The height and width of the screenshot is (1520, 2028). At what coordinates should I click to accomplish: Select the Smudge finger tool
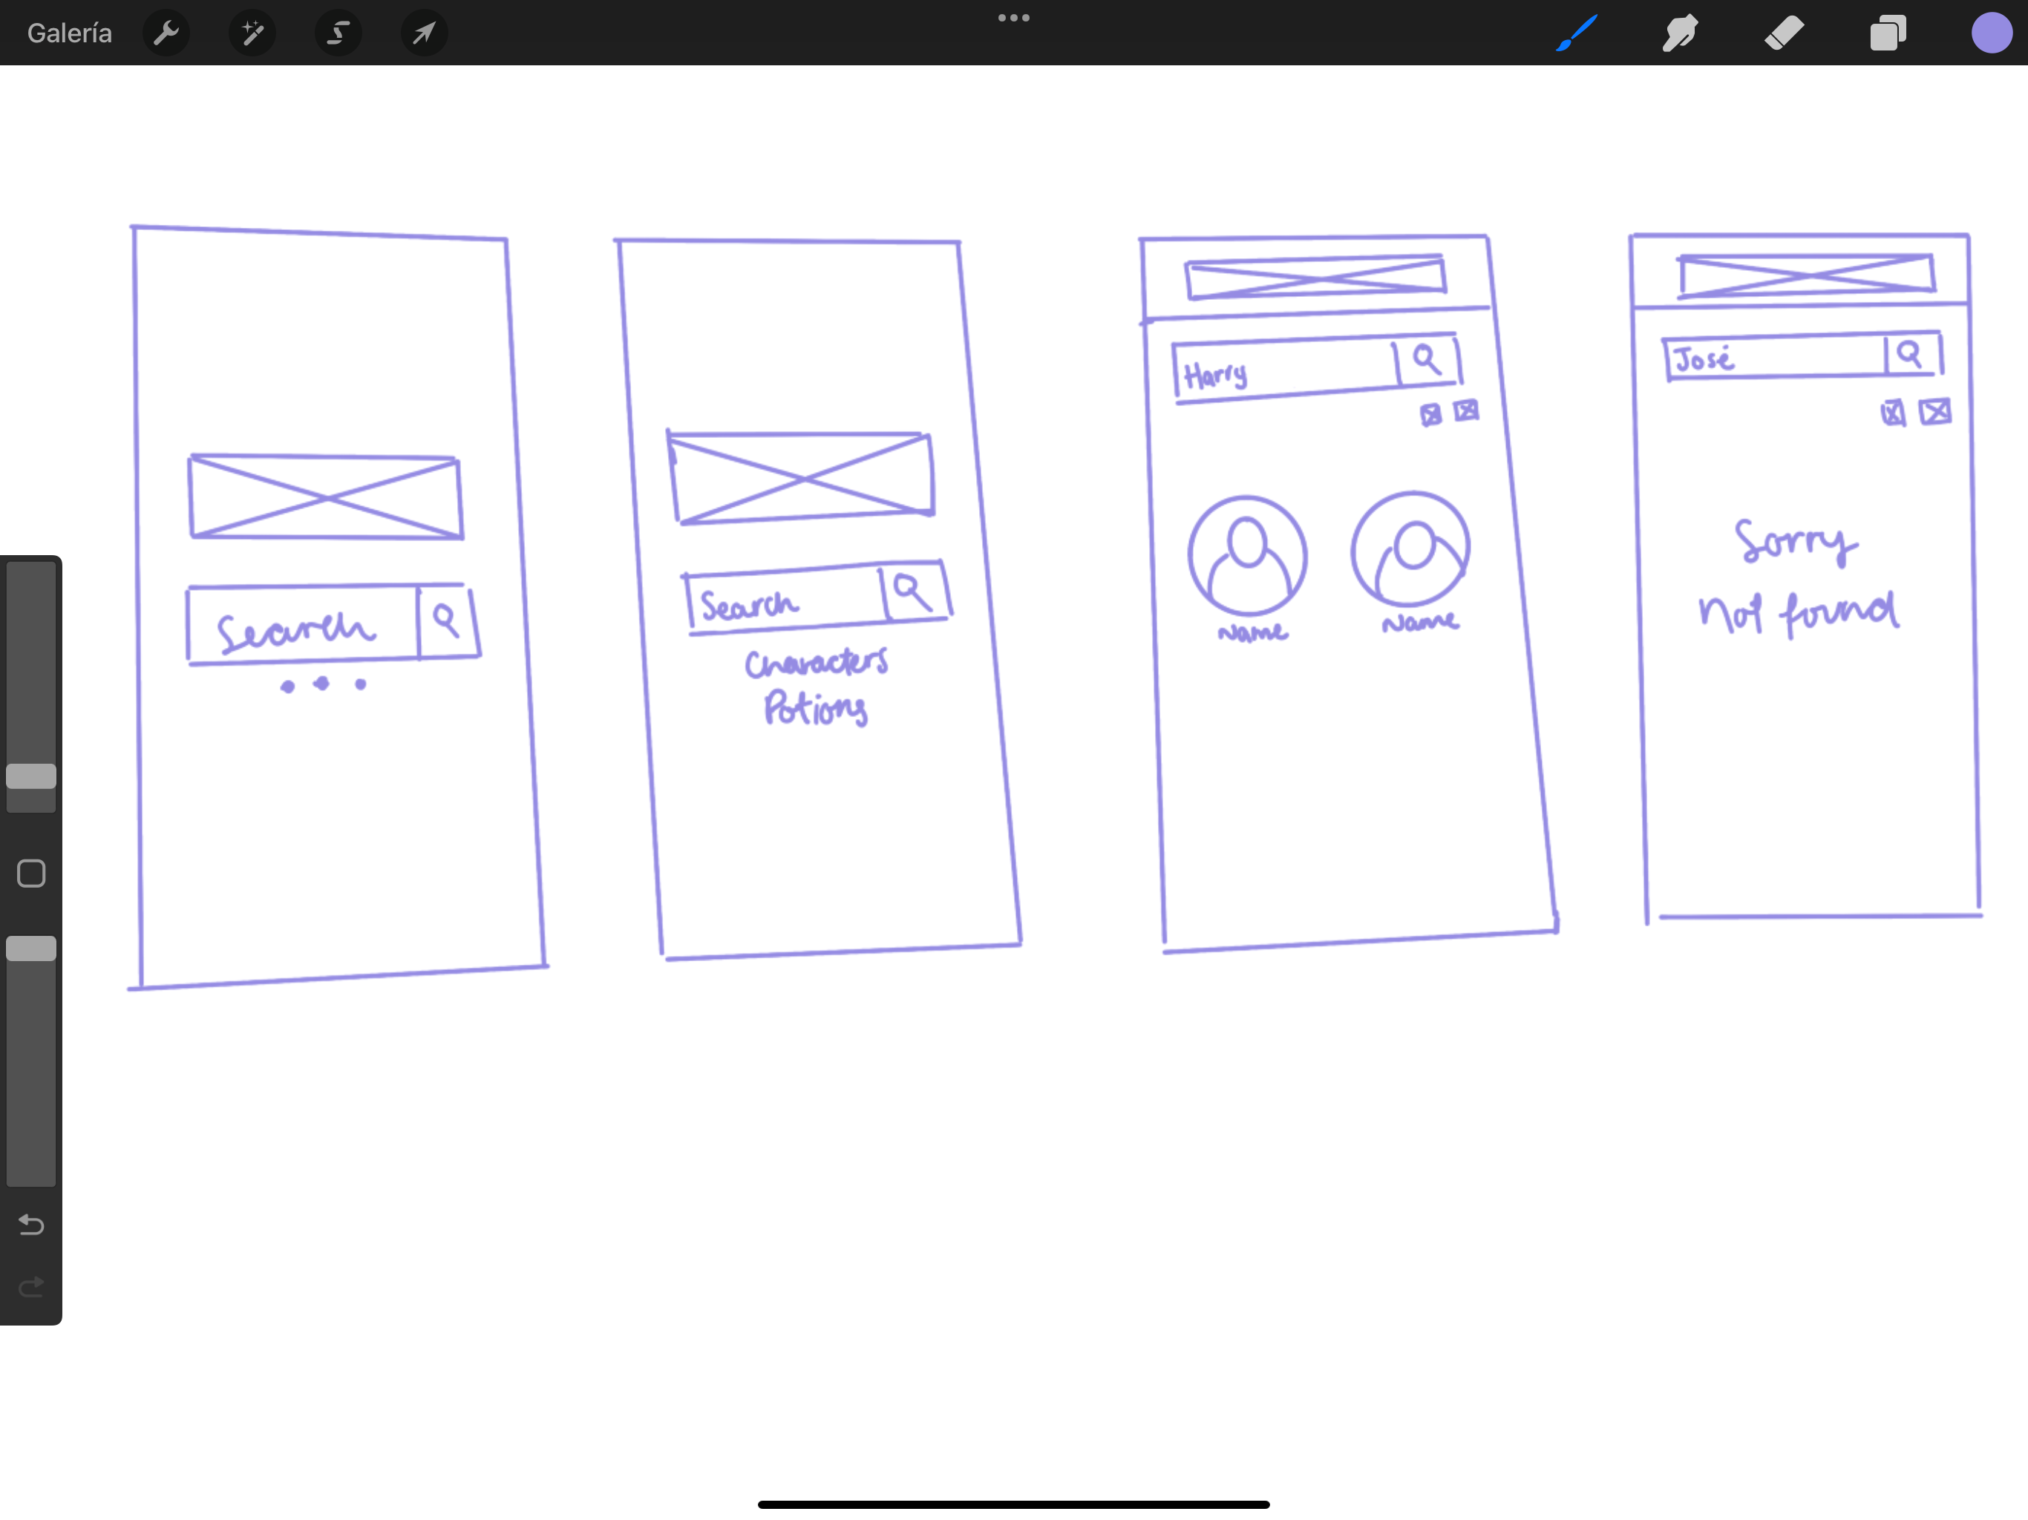pyautogui.click(x=1680, y=33)
